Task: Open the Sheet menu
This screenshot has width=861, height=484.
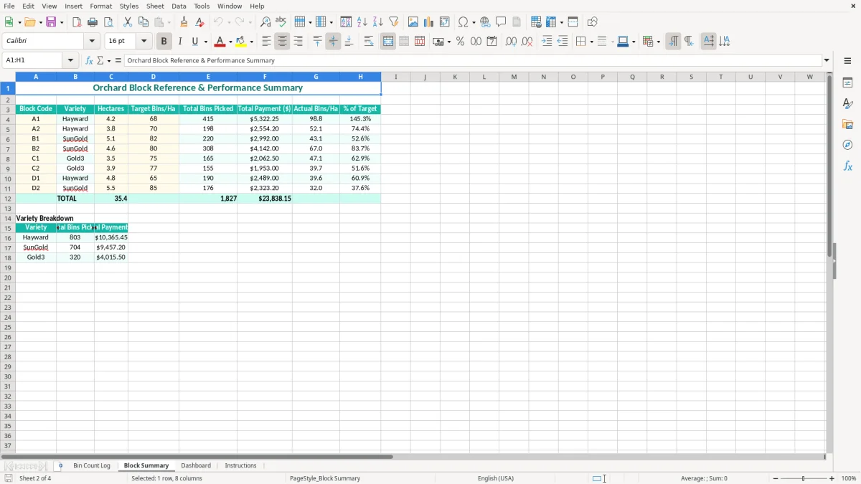Action: pyautogui.click(x=155, y=6)
